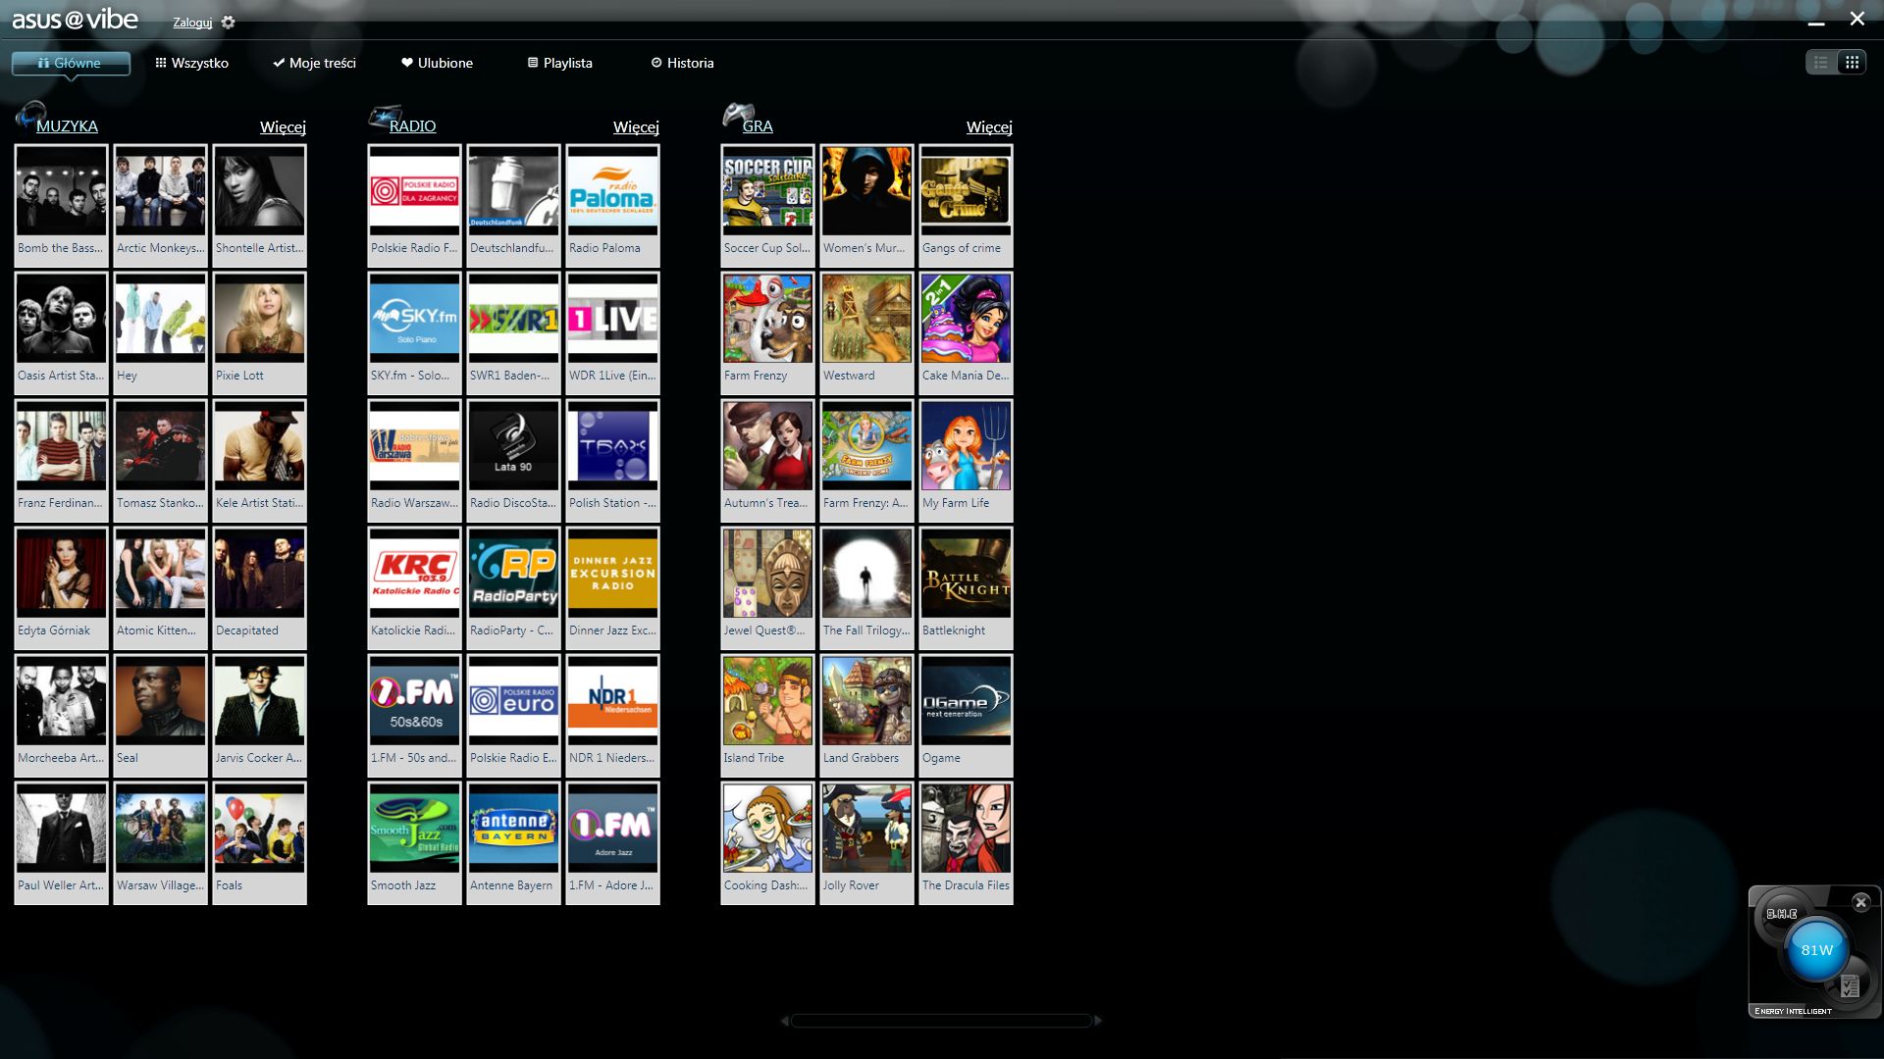Expand Więcej for Gra section
This screenshot has width=1884, height=1059.
click(x=989, y=127)
